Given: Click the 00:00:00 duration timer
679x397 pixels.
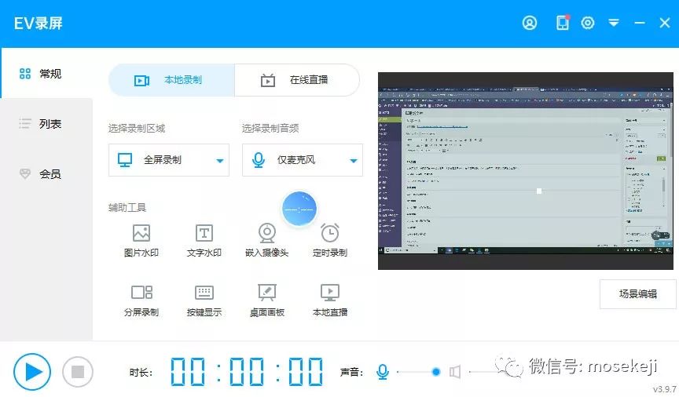Looking at the screenshot, I should 247,371.
